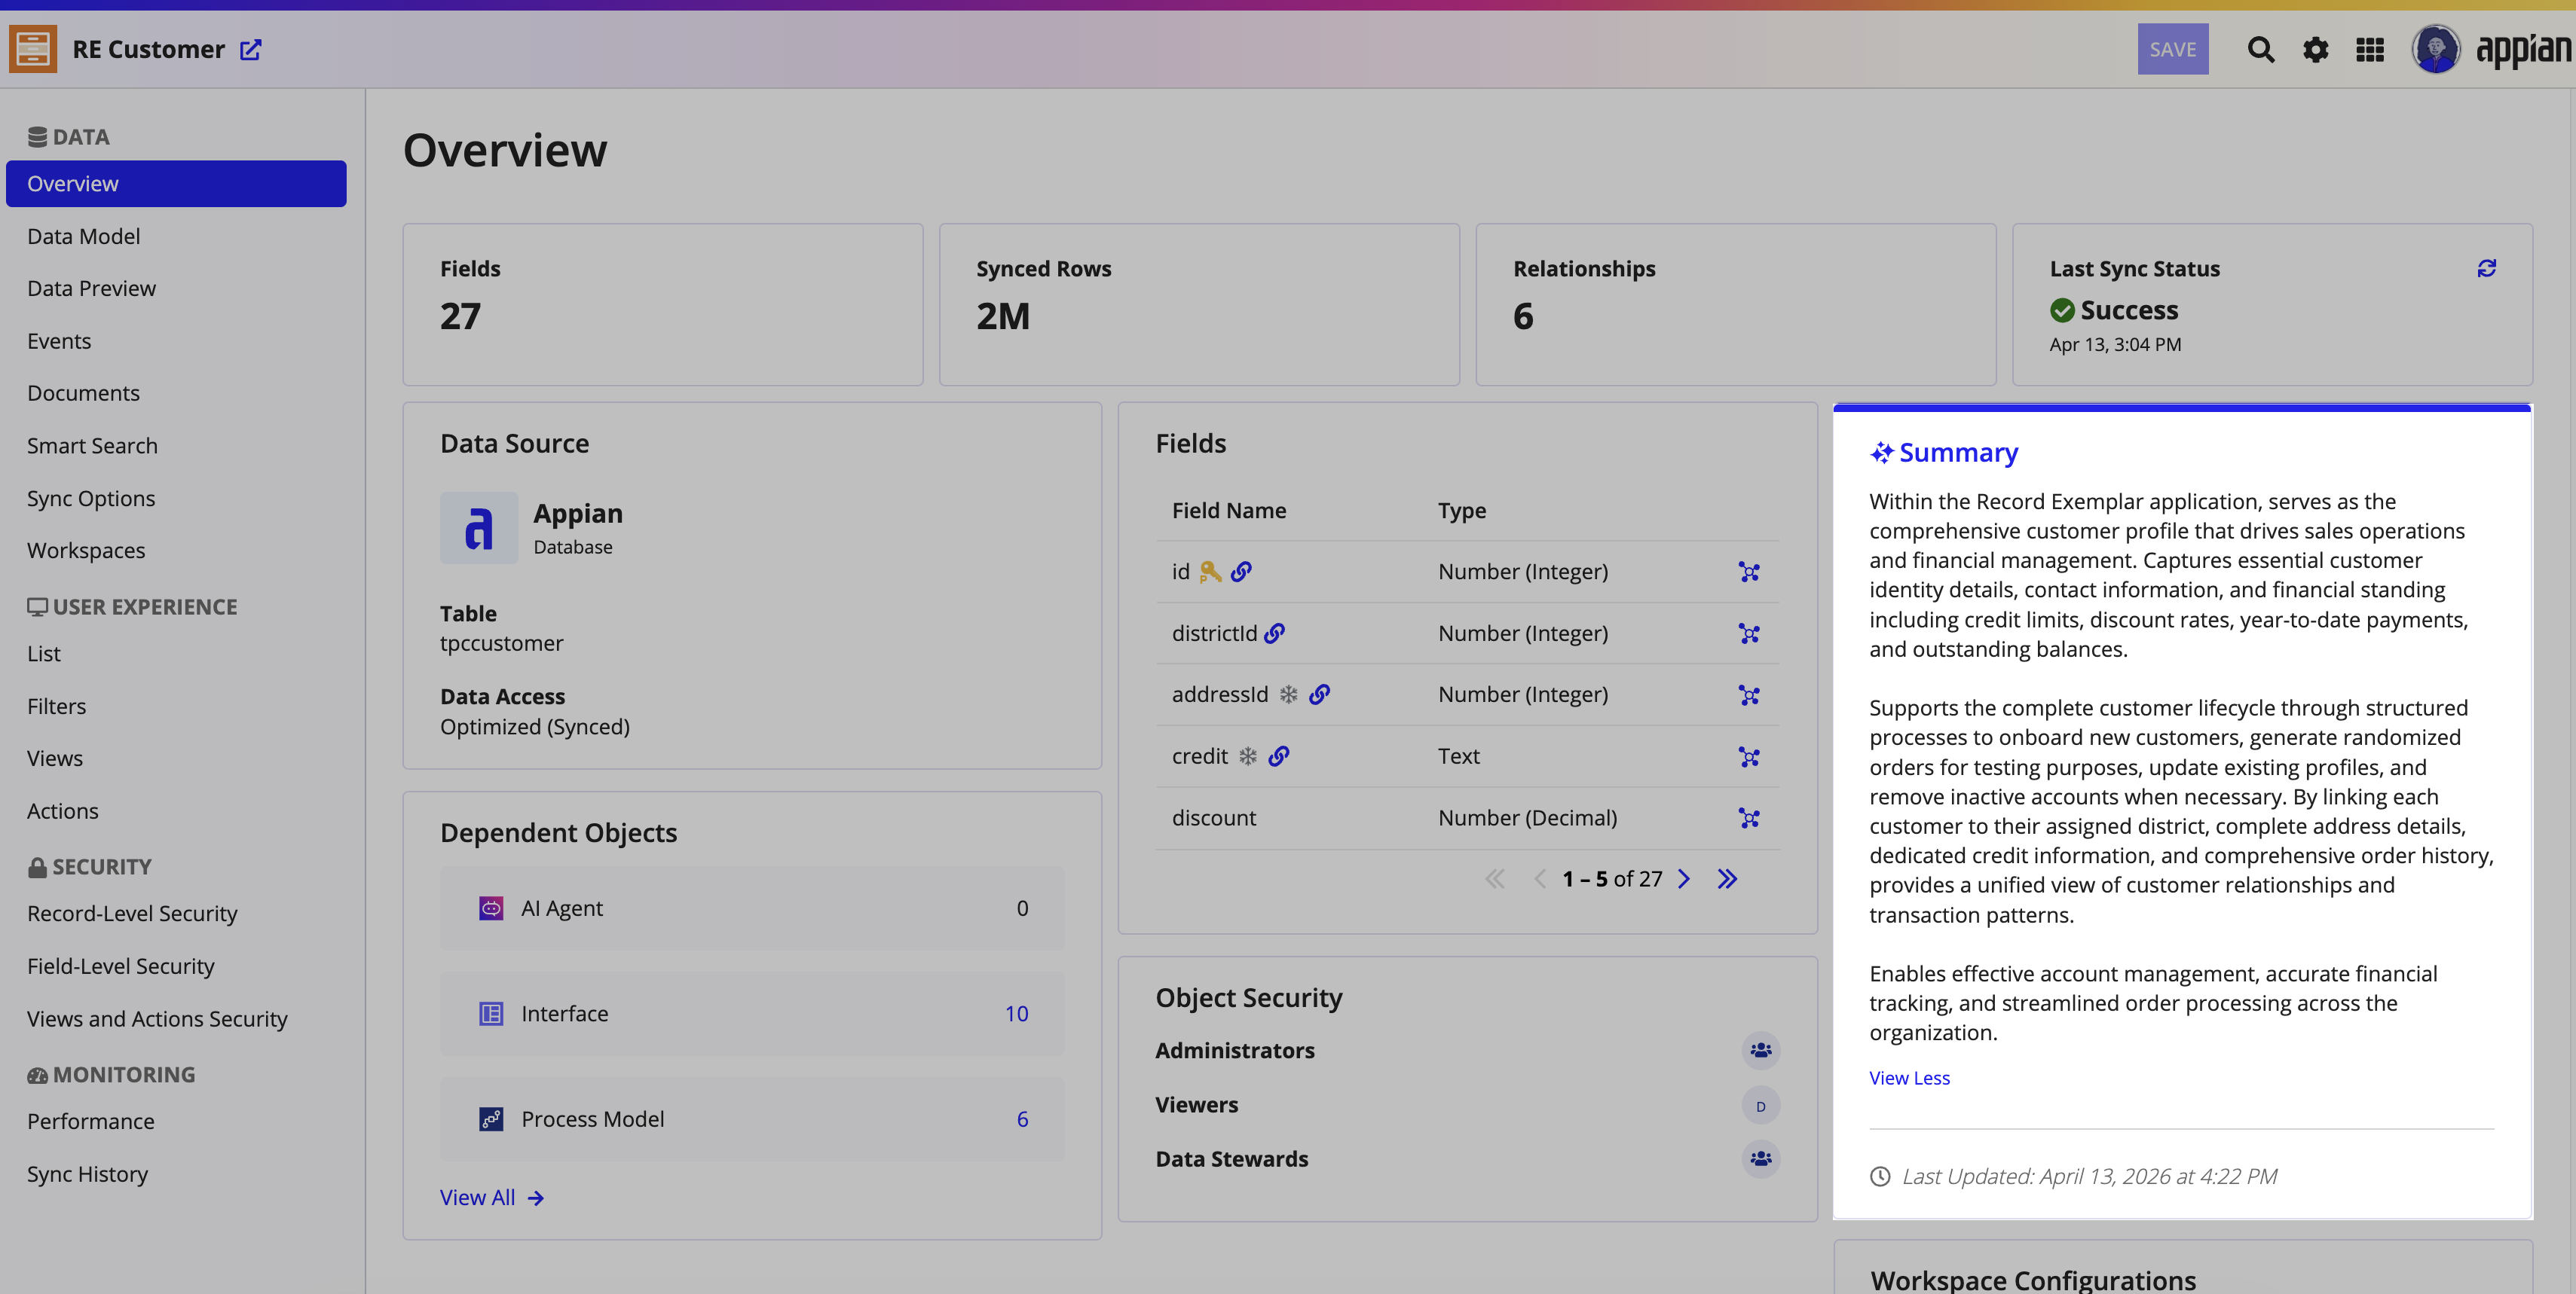
Task: Click the search magnifier icon
Action: pyautogui.click(x=2260, y=49)
